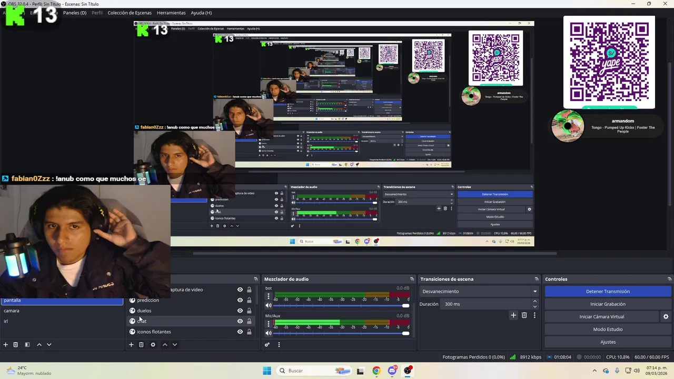Open source properties gear icon
The width and height of the screenshot is (674, 379).
pos(153,345)
